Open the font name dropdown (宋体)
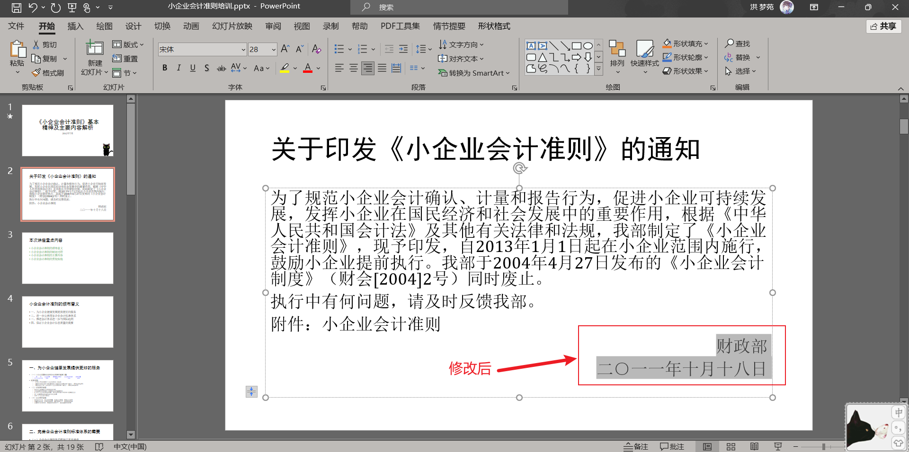The width and height of the screenshot is (909, 452). (x=243, y=49)
